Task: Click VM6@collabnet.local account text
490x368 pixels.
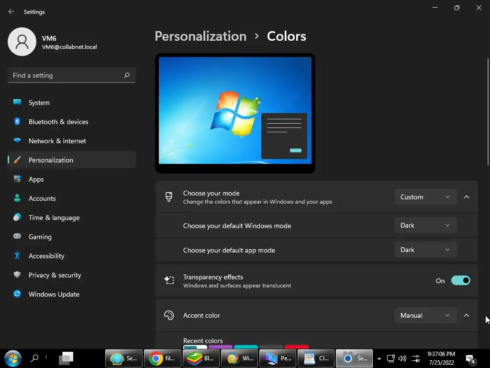Action: pyautogui.click(x=69, y=47)
